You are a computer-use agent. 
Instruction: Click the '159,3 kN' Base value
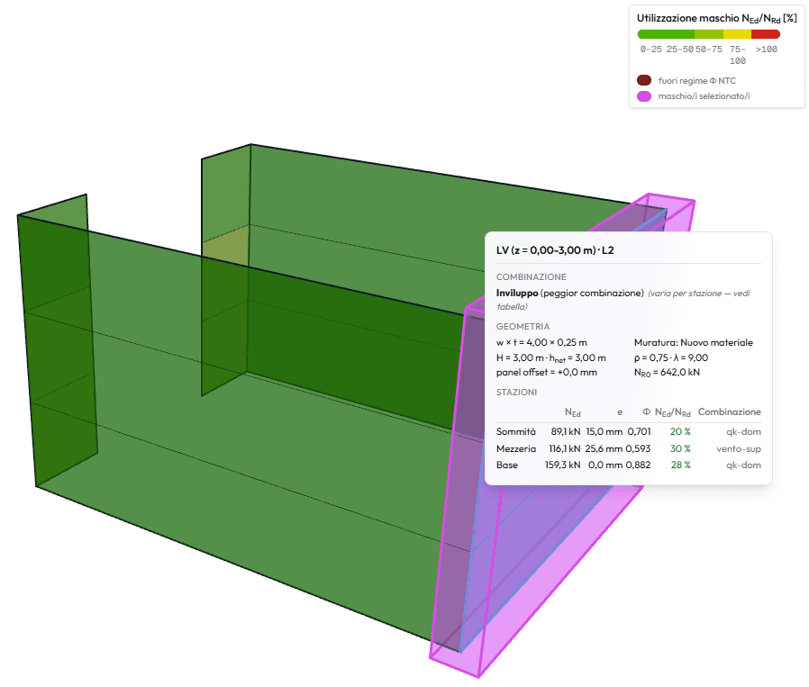pos(562,466)
